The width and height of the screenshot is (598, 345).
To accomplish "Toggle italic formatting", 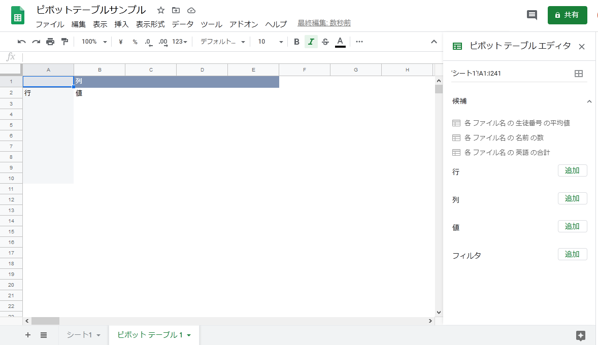I will [311, 42].
